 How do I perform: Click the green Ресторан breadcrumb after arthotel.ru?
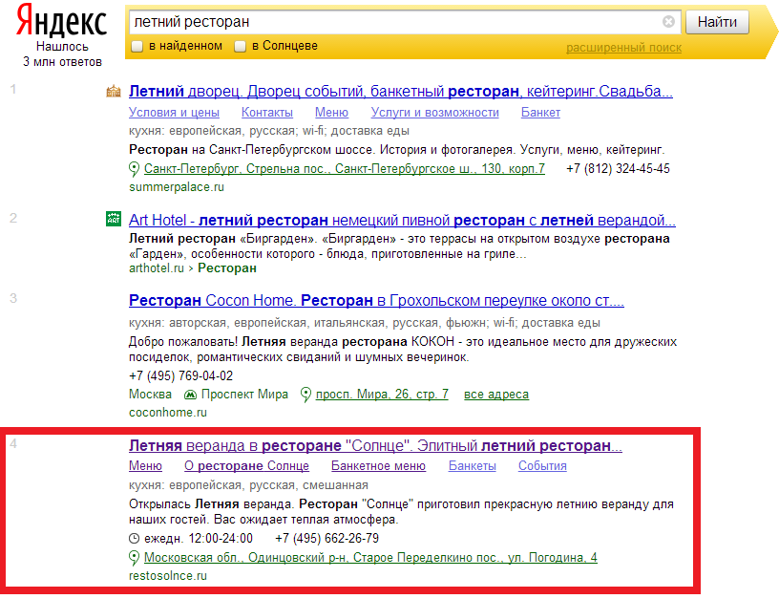227,268
